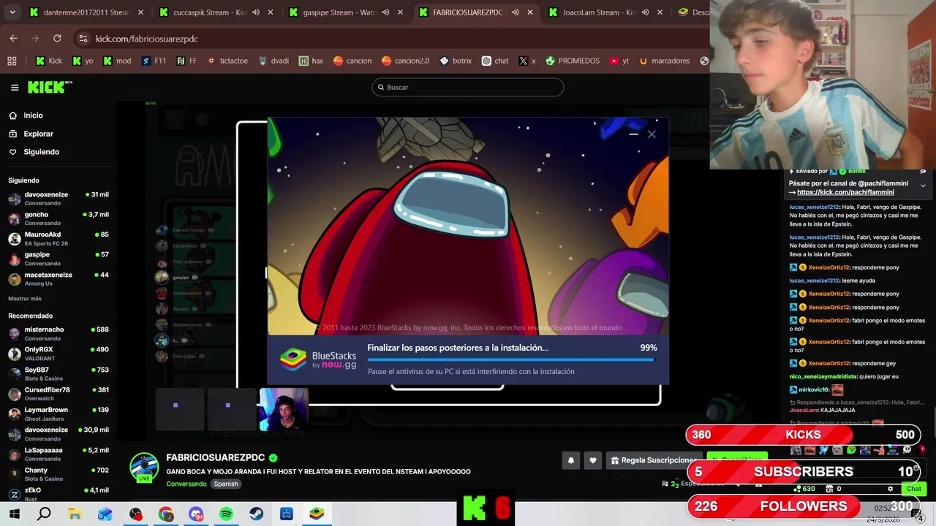Click the kick.com address bar URL
The height and width of the screenshot is (526, 936).
click(146, 39)
